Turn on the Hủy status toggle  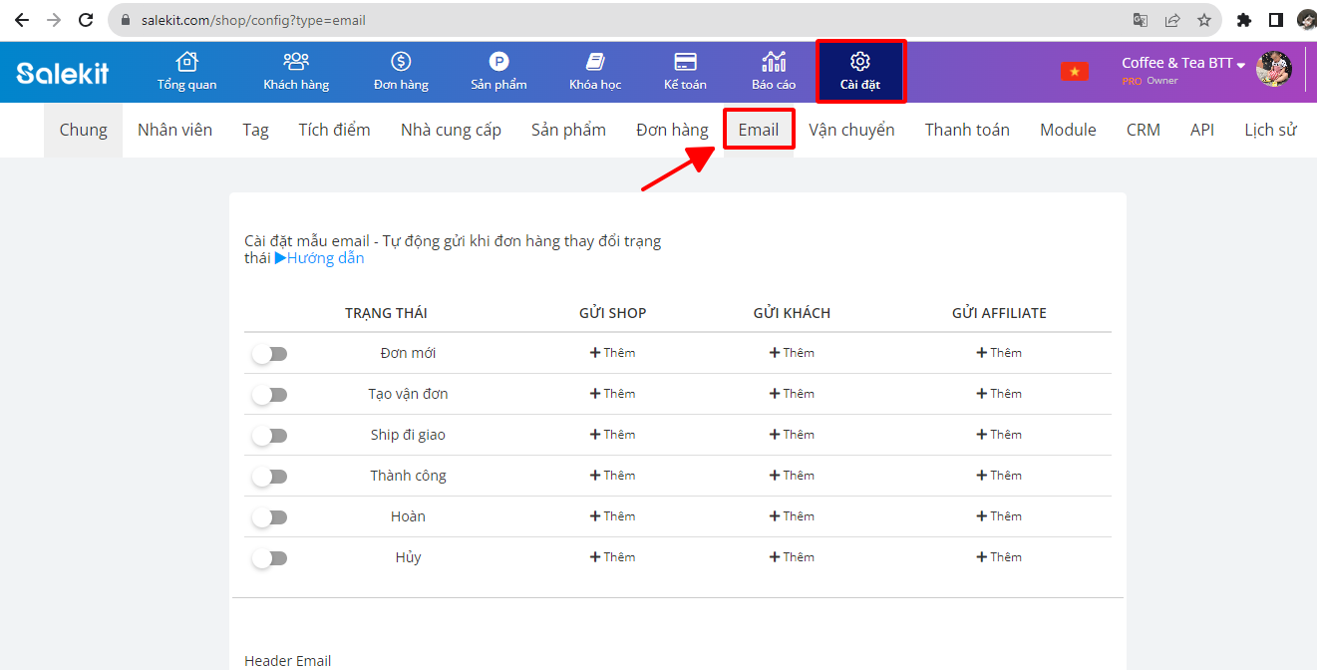click(x=269, y=558)
